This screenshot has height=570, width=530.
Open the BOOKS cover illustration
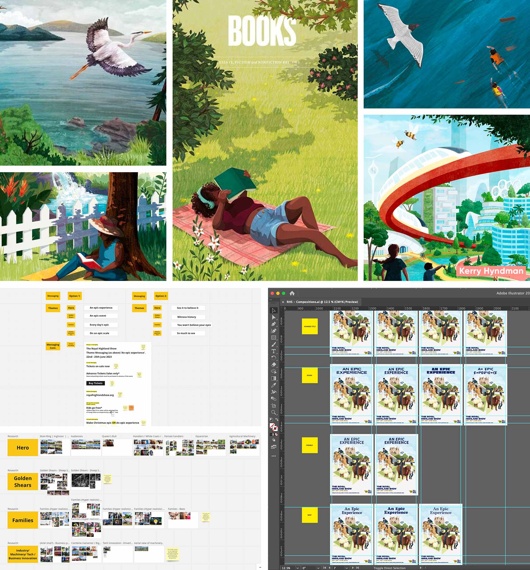[x=265, y=140]
